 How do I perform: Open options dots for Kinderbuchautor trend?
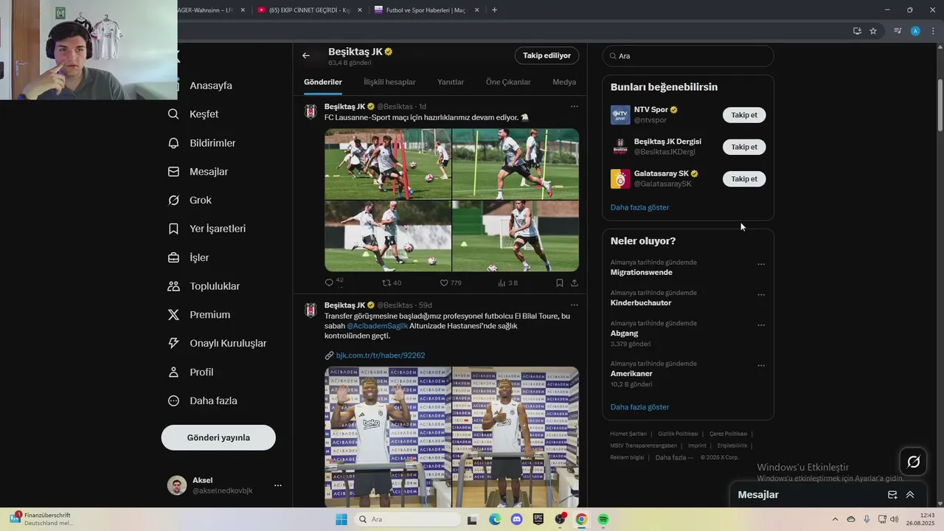point(761,294)
